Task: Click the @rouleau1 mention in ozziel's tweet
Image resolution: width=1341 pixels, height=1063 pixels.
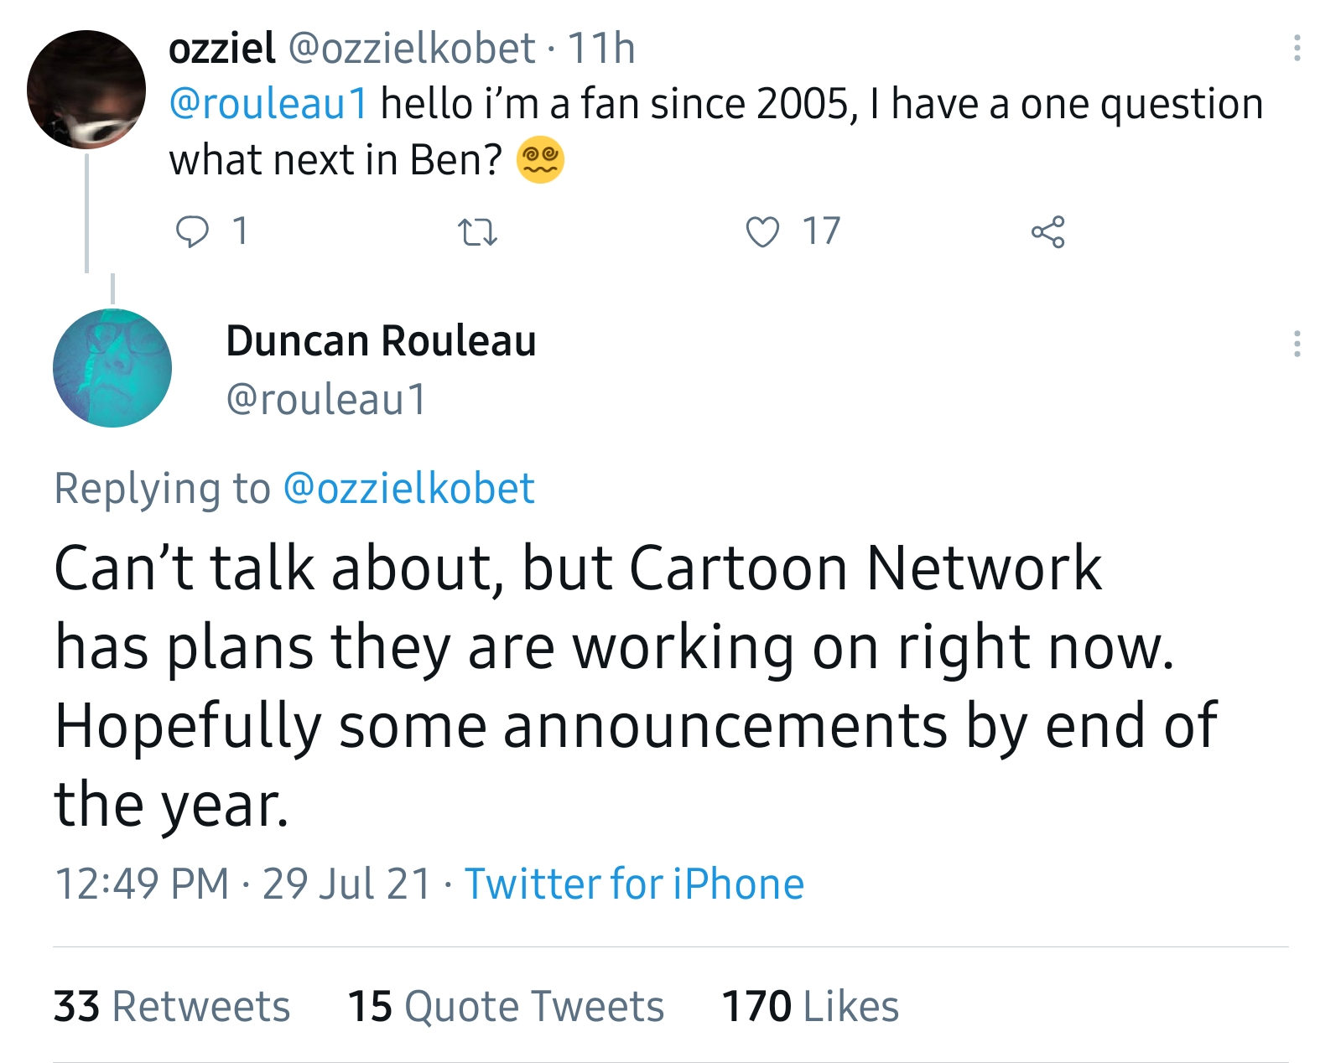Action: tap(268, 104)
